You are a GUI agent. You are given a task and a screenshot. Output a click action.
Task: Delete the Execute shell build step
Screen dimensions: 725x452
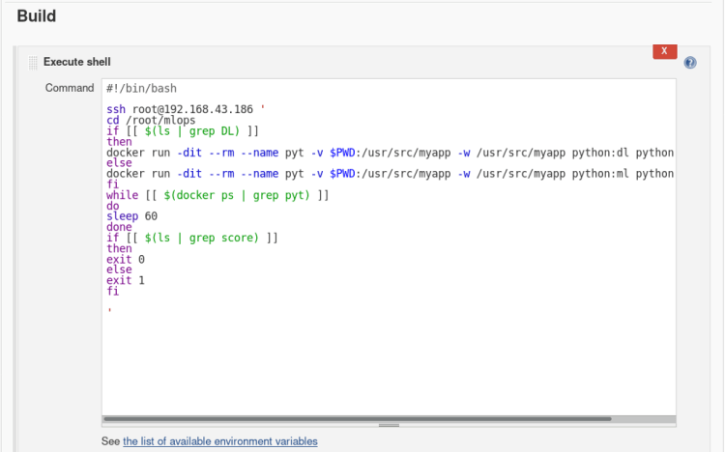tap(664, 52)
